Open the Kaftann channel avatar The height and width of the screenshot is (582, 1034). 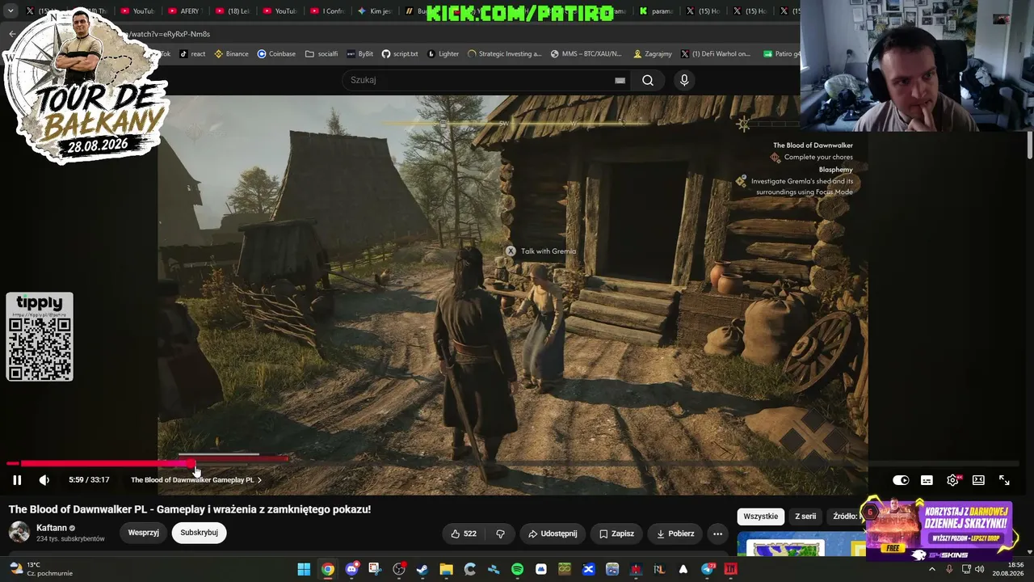pos(19,533)
